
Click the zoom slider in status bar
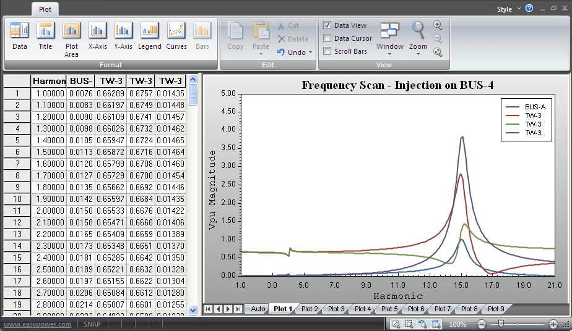[x=501, y=324]
